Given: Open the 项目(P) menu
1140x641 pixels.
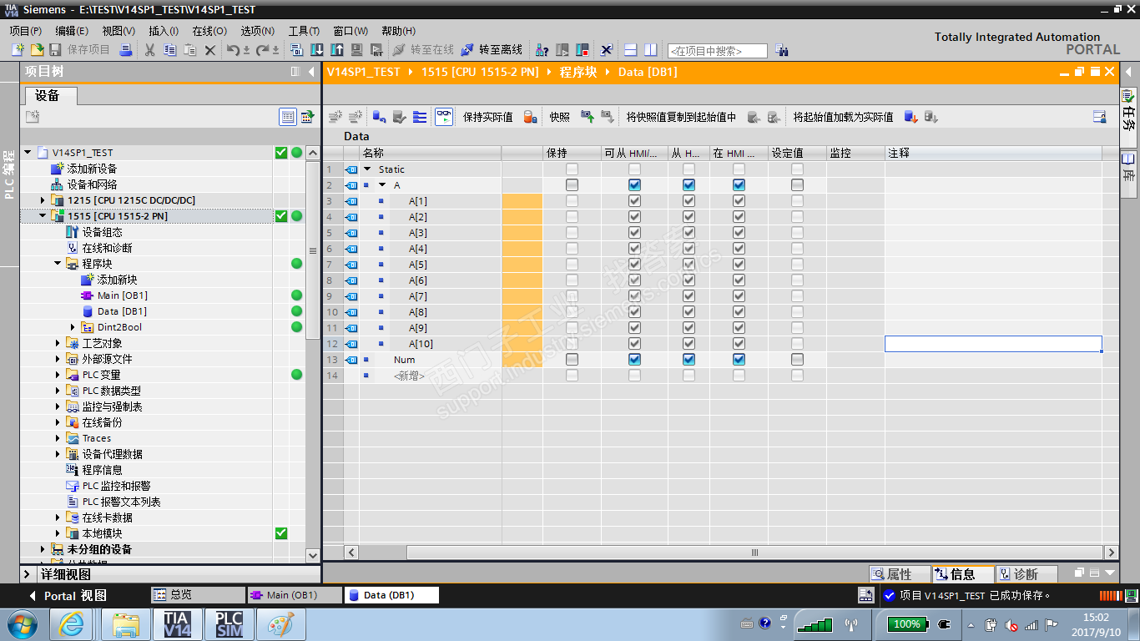Looking at the screenshot, I should pos(26,31).
